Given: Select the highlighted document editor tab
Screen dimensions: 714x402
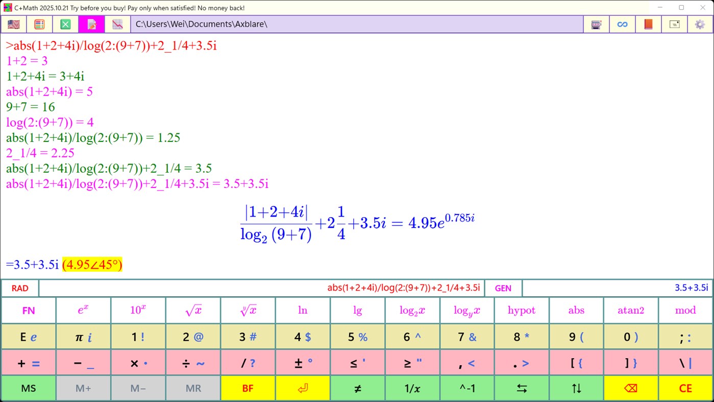Looking at the screenshot, I should coord(91,23).
